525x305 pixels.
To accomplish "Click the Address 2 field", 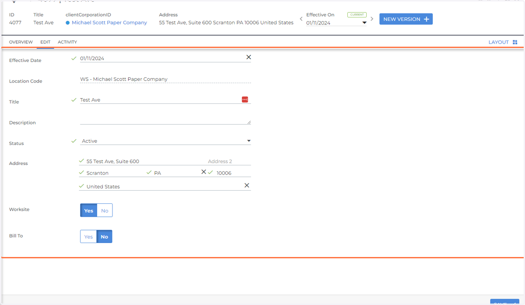I will click(229, 161).
